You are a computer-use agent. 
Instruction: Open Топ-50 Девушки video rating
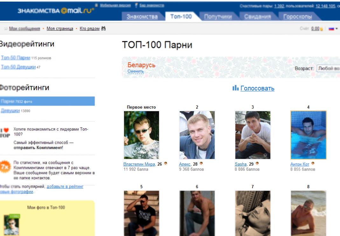click(18, 67)
